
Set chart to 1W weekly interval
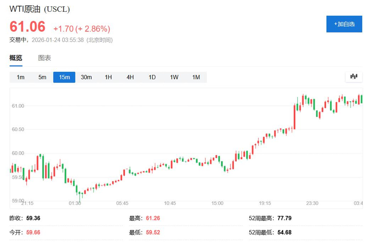[174, 77]
